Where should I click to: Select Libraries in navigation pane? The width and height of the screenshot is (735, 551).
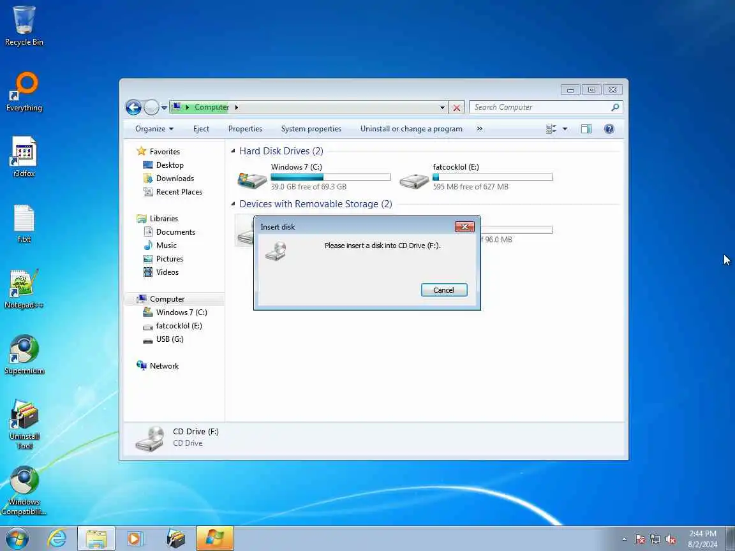[x=158, y=219]
